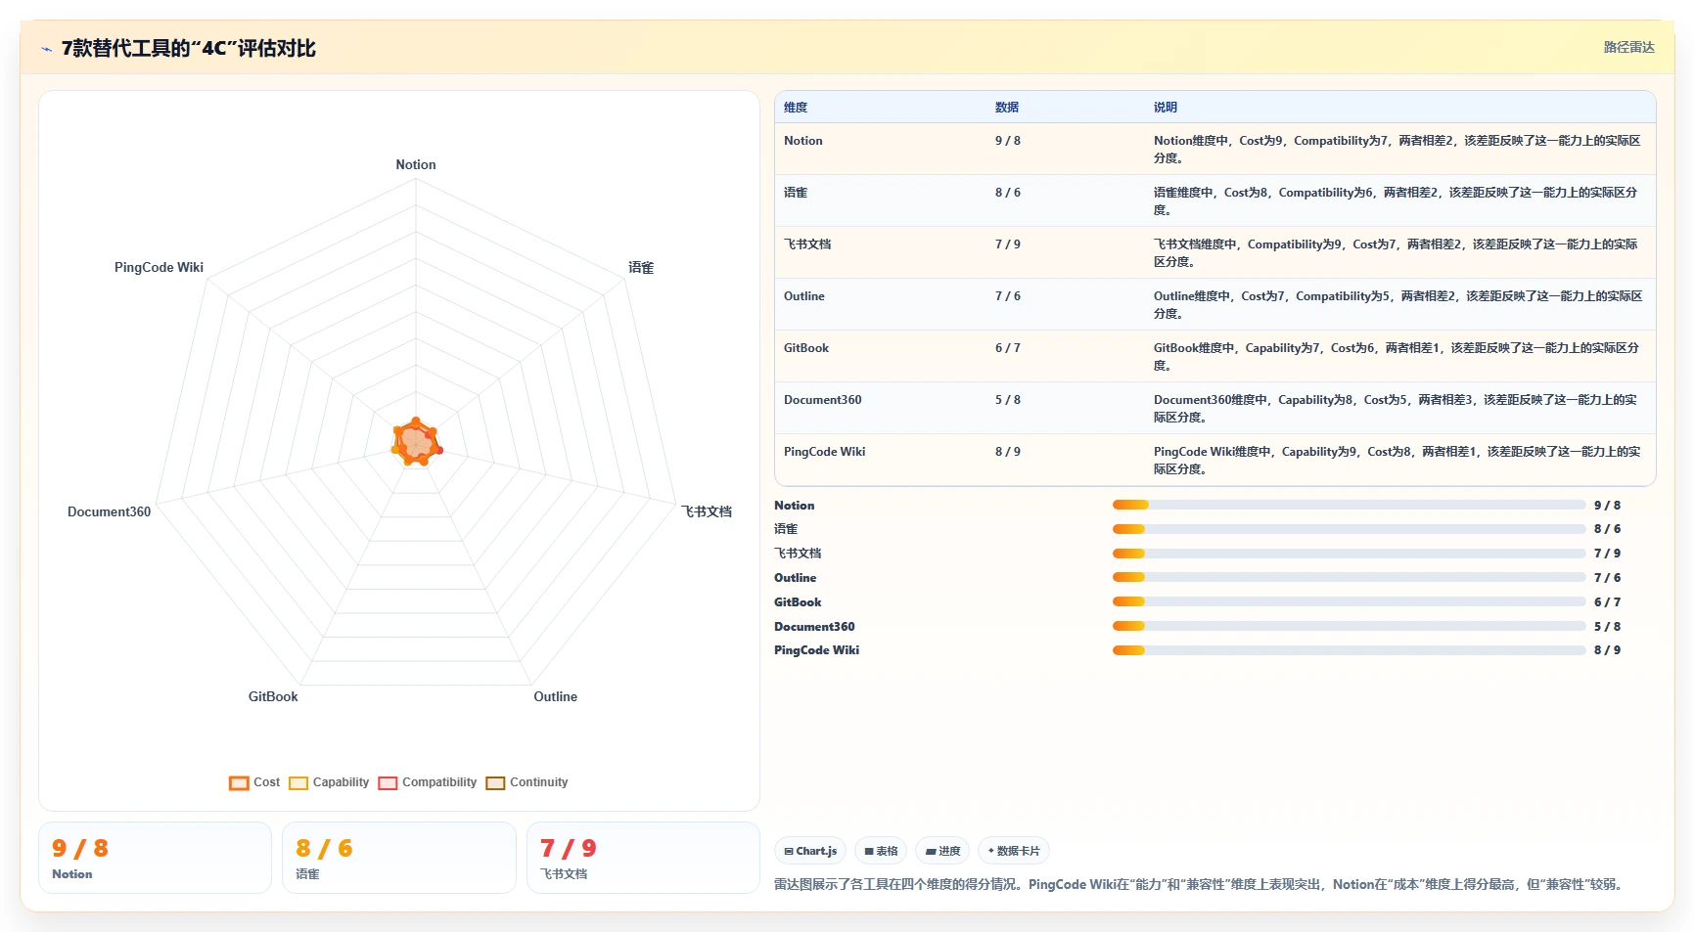
Task: Click the Document360 axis label on the radar chart
Action: coord(109,511)
